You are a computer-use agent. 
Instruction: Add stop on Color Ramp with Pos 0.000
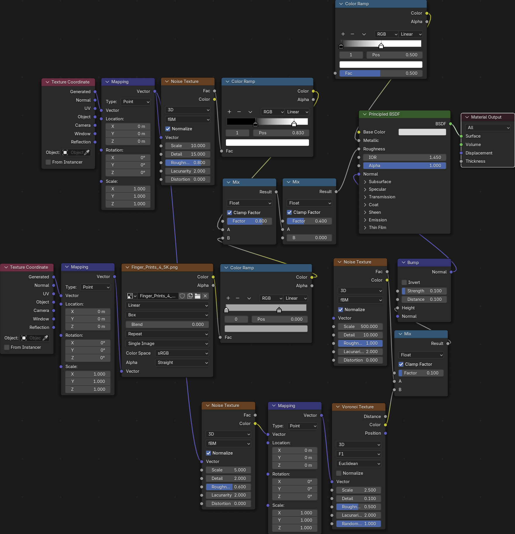click(228, 298)
